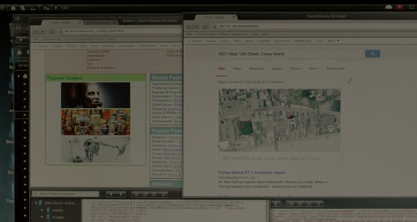This screenshot has width=417, height=222.
Task: Collapse the home root node in the file manager tree
Action: pos(19,76)
